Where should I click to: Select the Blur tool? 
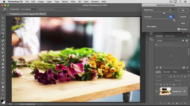[3, 64]
